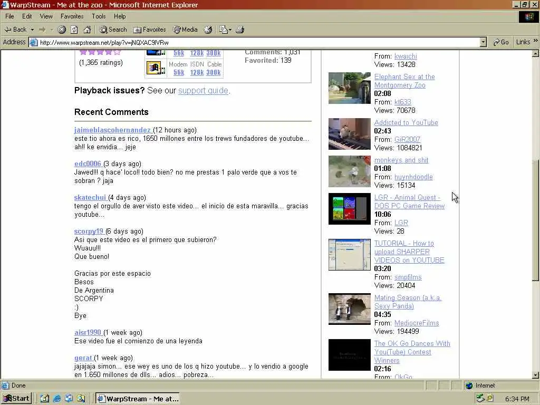Screen dimensions: 540x405
Task: Click the Refresh page icon
Action: click(74, 30)
